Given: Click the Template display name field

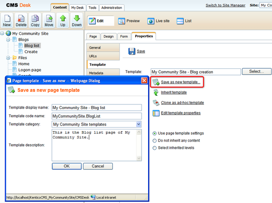Looking at the screenshot, I should pyautogui.click(x=97, y=108).
